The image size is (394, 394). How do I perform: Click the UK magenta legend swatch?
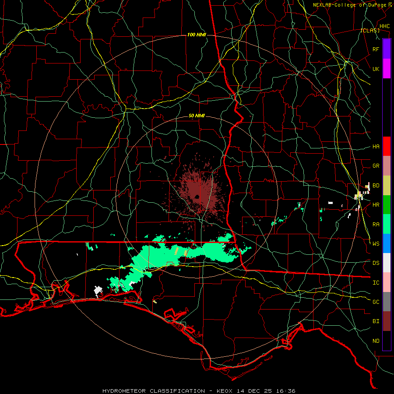pos(387,69)
